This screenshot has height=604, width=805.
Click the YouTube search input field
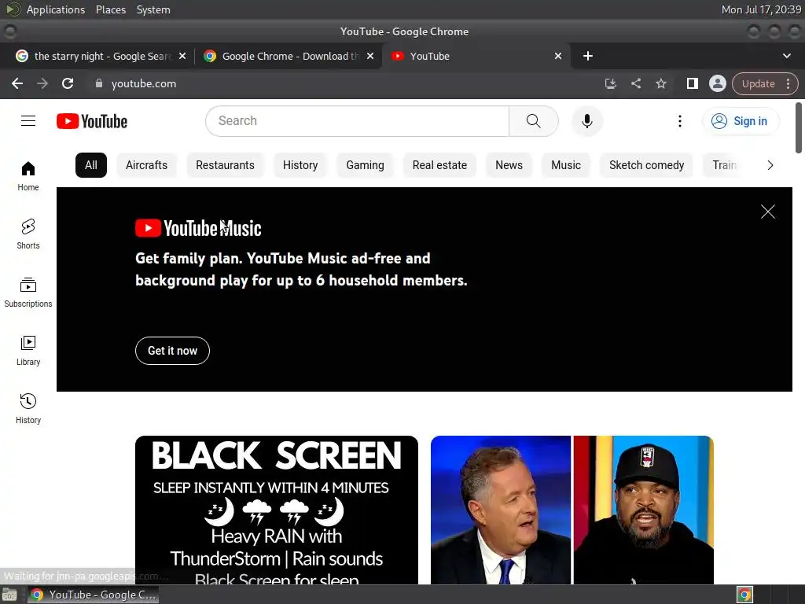(358, 121)
